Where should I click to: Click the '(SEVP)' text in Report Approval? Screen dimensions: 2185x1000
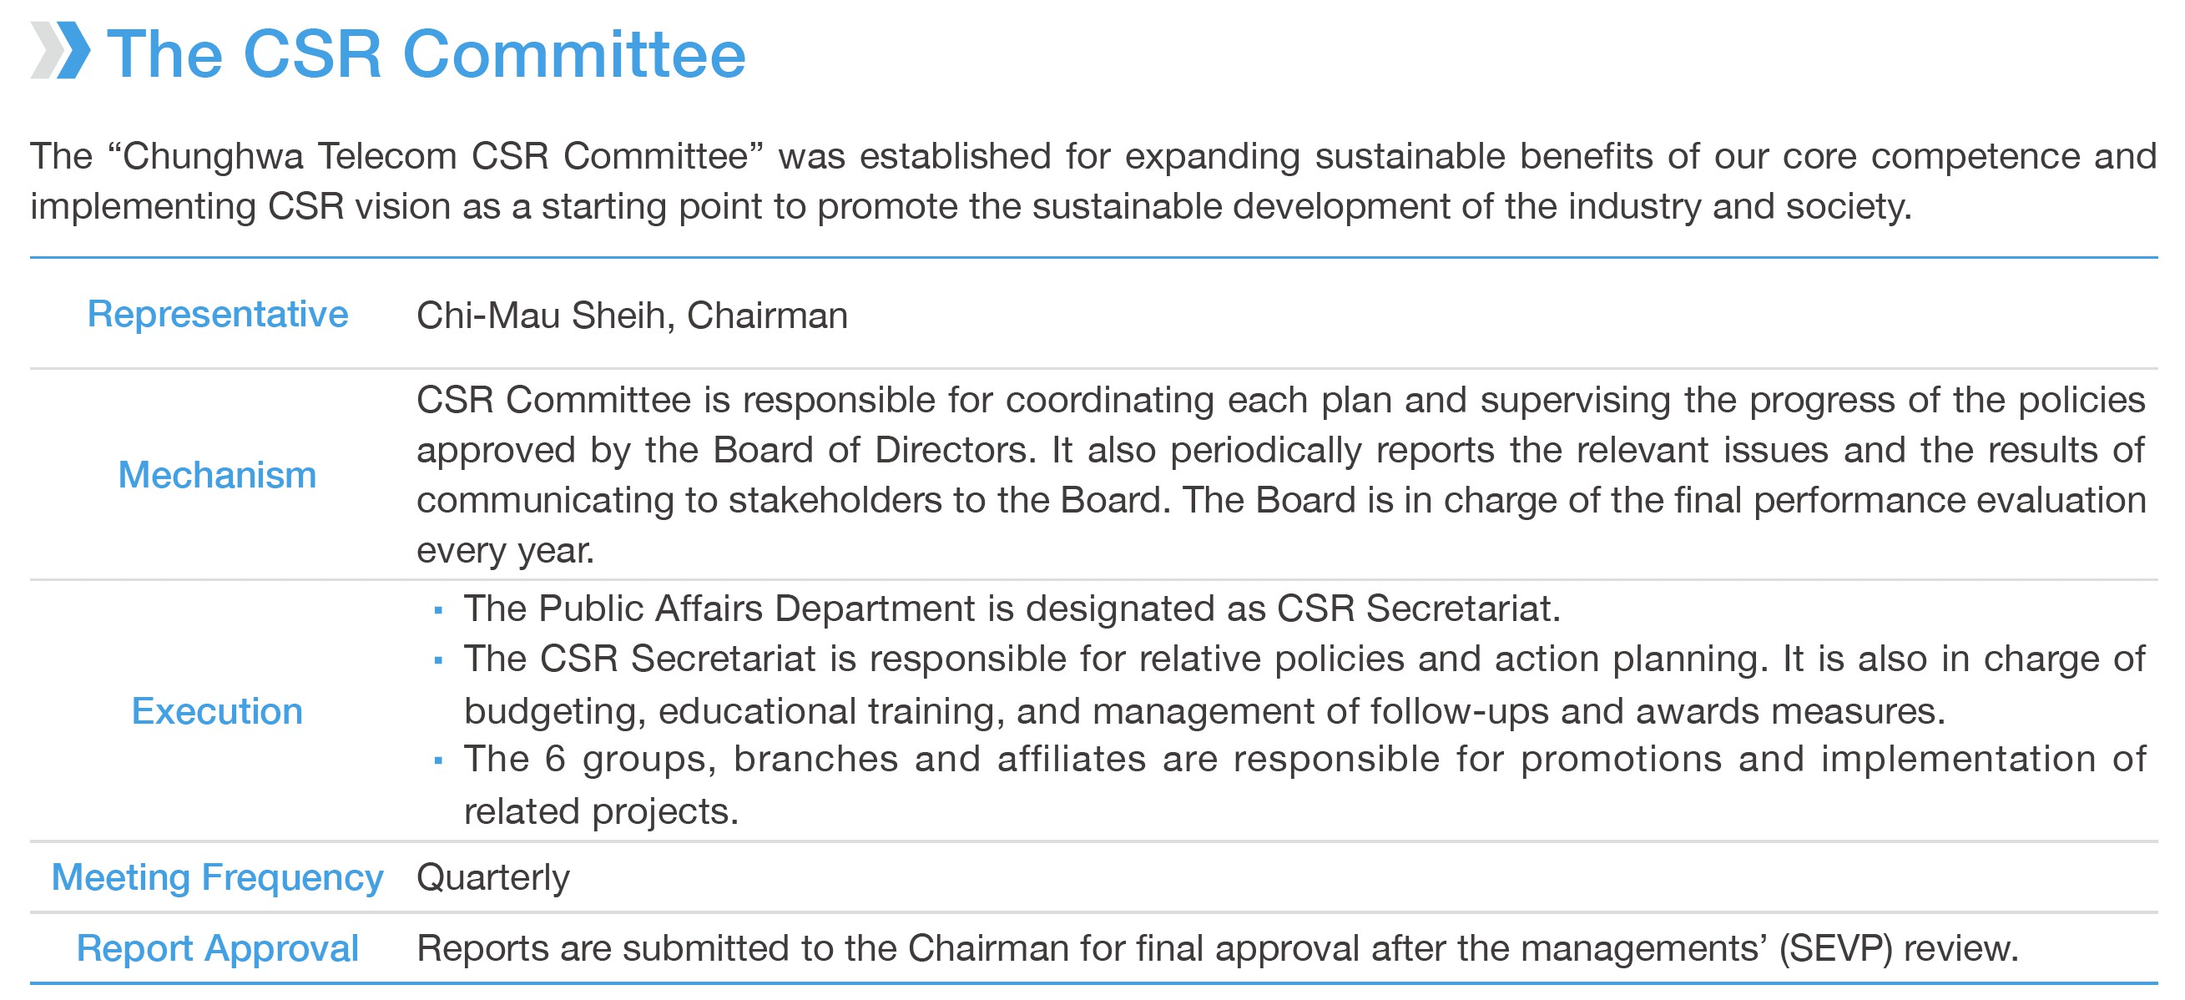[1835, 949]
